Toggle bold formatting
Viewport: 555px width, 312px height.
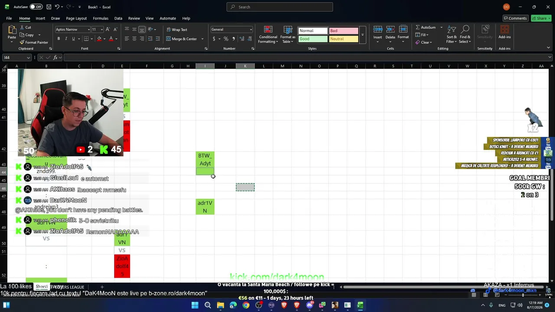pos(59,39)
